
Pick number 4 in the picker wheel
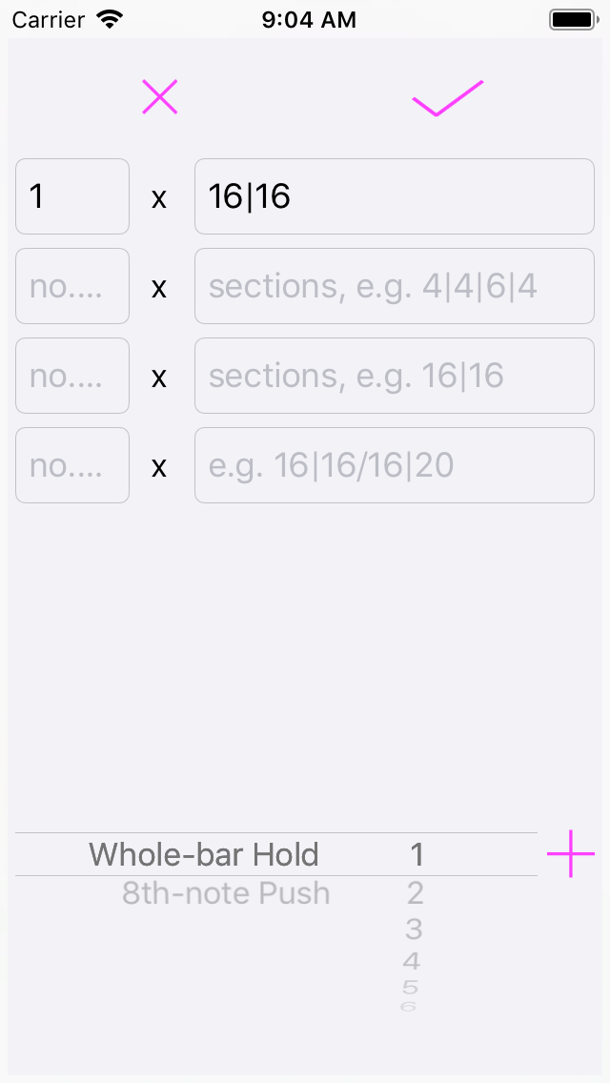pyautogui.click(x=412, y=961)
